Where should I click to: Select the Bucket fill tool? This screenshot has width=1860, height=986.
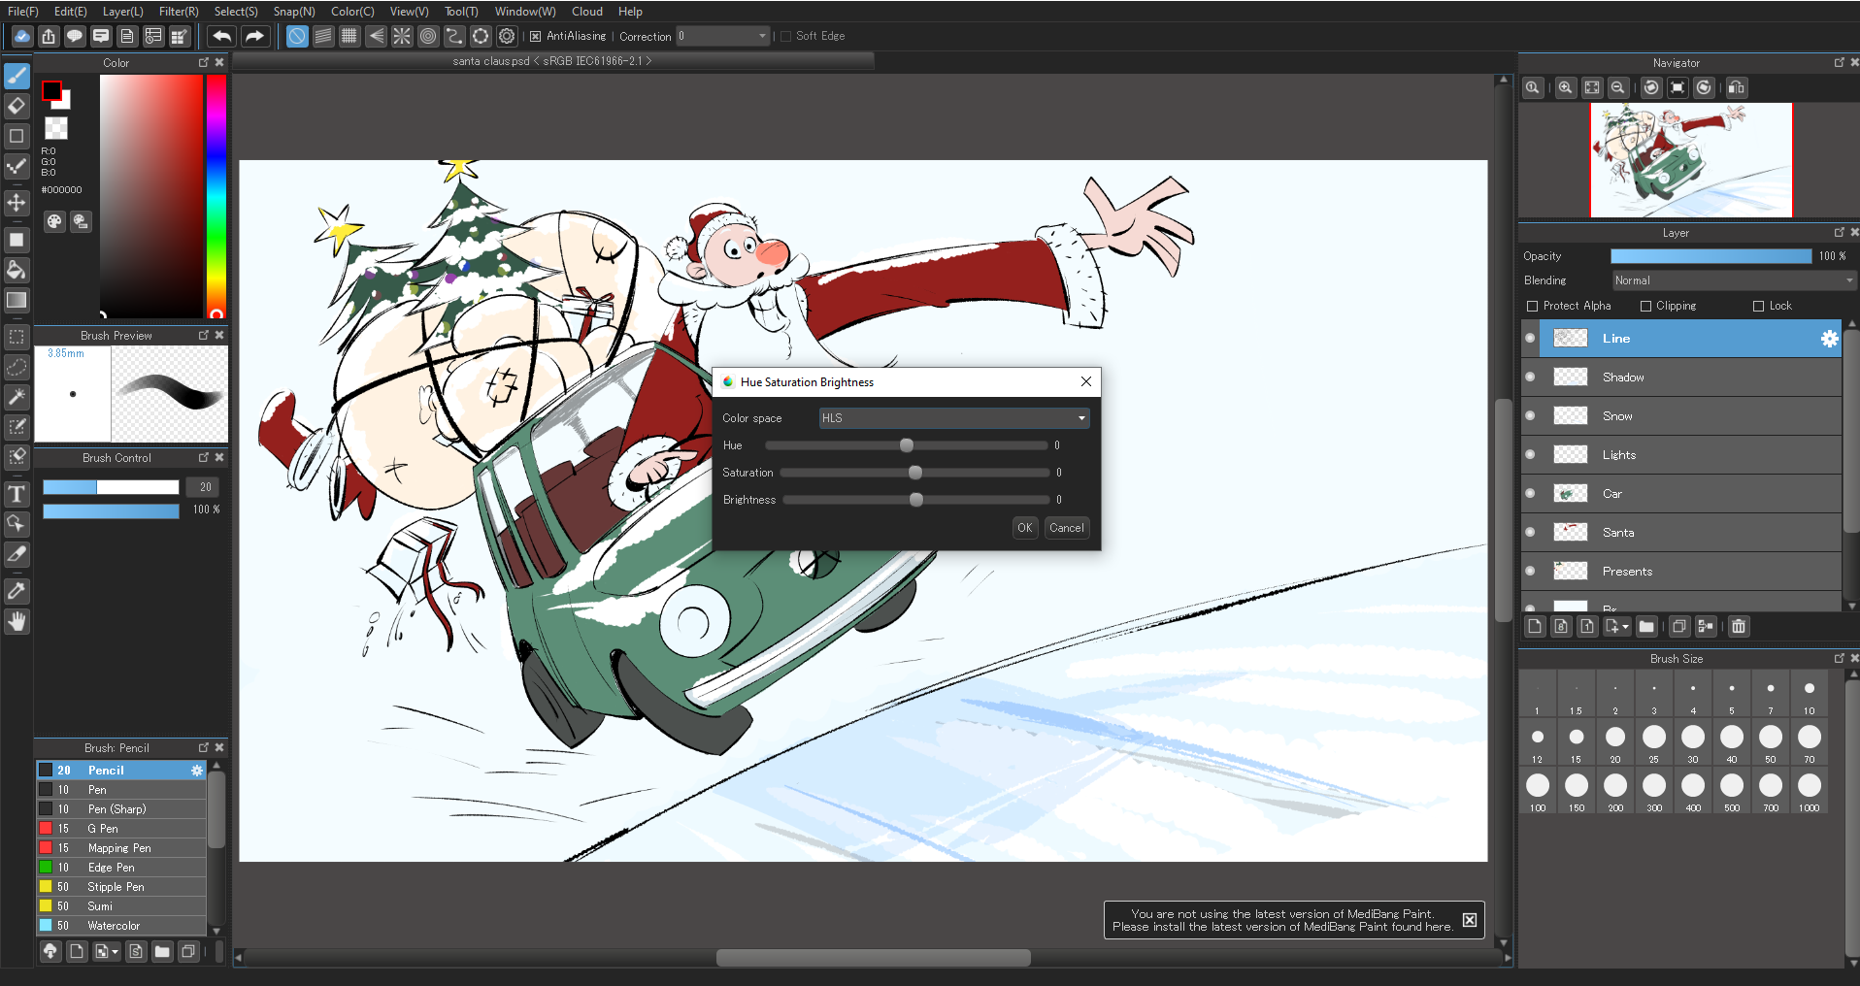coord(17,270)
